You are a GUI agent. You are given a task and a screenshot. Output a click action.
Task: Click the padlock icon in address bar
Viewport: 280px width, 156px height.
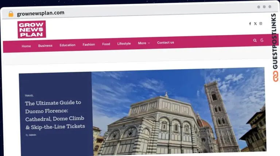(11, 14)
